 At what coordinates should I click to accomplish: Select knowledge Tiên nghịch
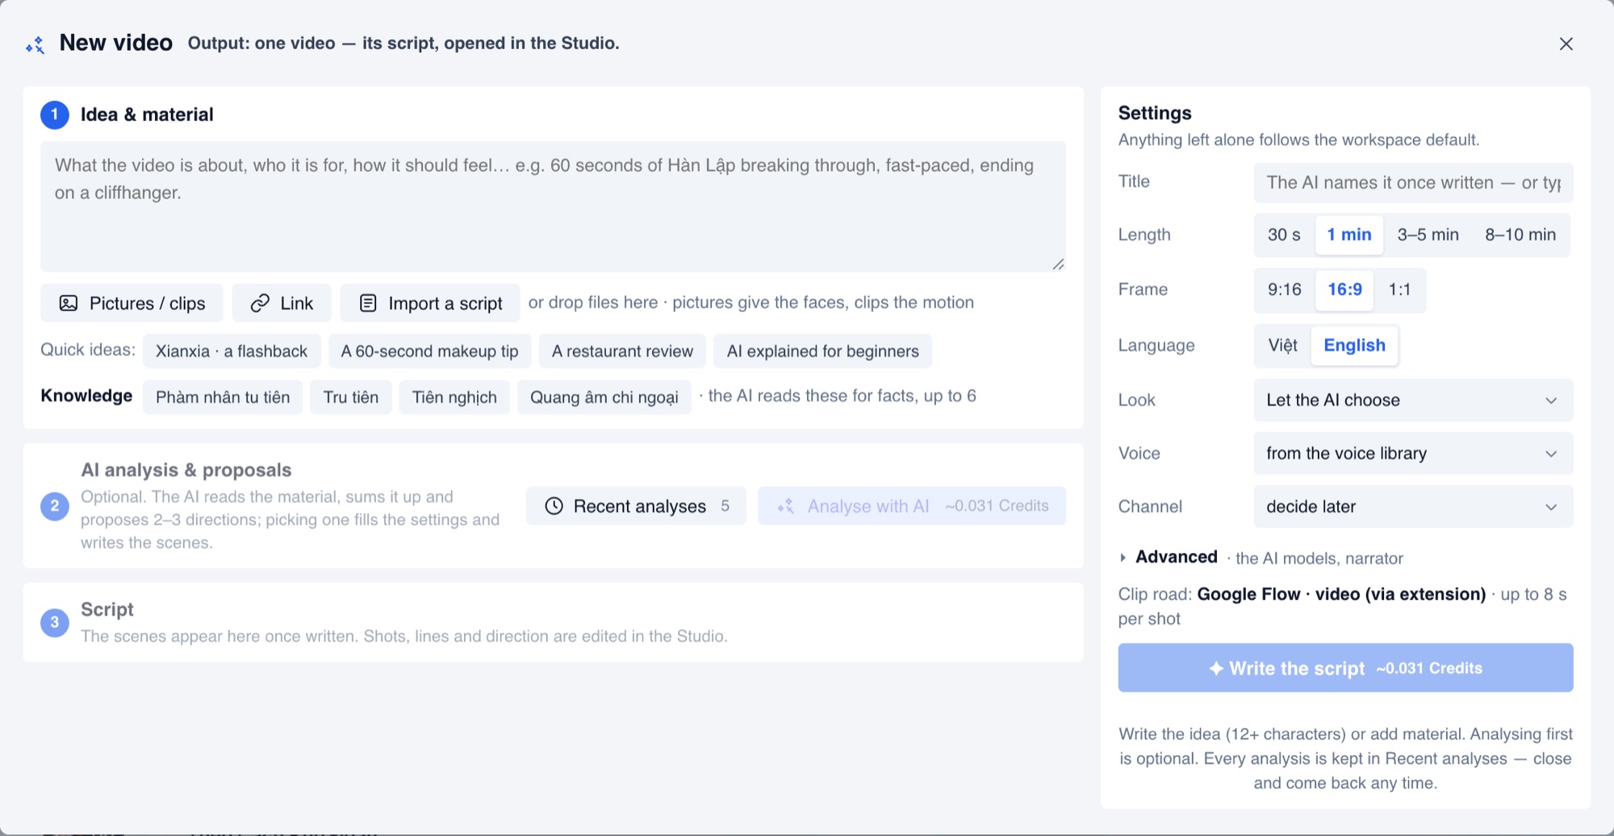coord(454,397)
